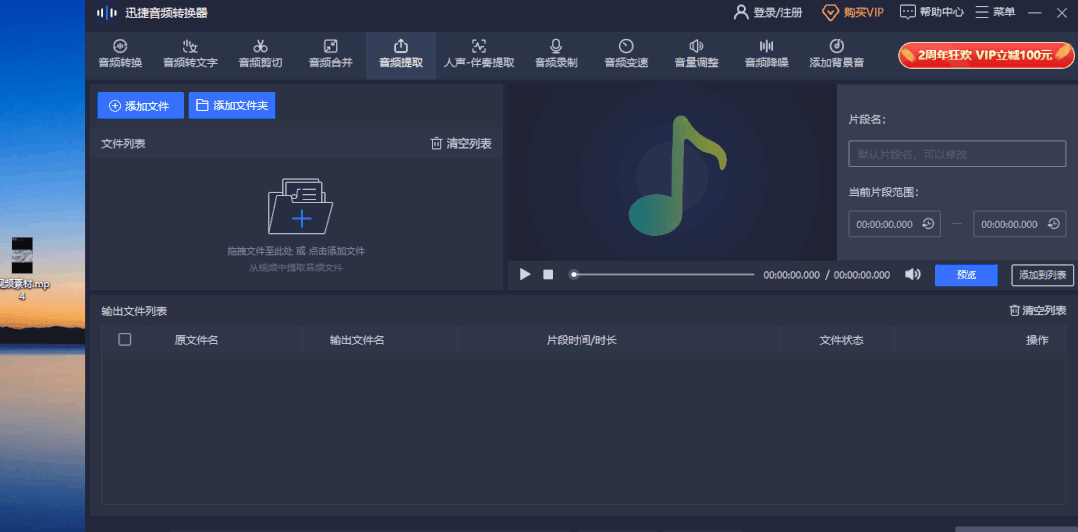This screenshot has height=532, width=1078.
Task: Focus the 片段名 input field
Action: pos(957,154)
